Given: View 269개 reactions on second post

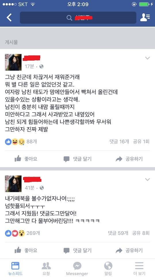Looking at the screenshot, I should 22,233.
